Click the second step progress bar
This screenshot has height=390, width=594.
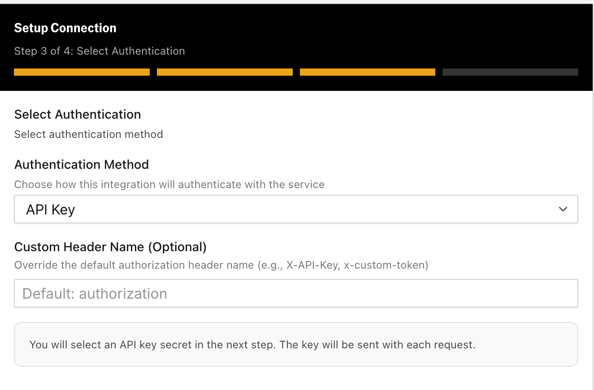(225, 72)
